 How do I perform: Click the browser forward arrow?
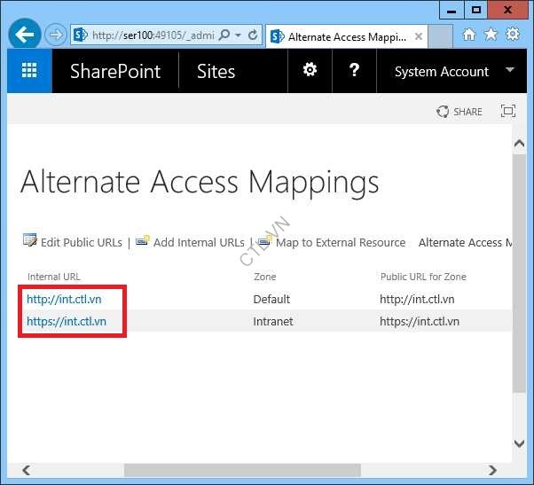coord(56,35)
